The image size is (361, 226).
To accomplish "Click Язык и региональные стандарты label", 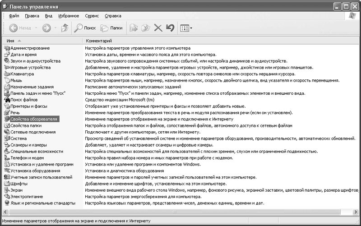I will (x=43, y=203).
